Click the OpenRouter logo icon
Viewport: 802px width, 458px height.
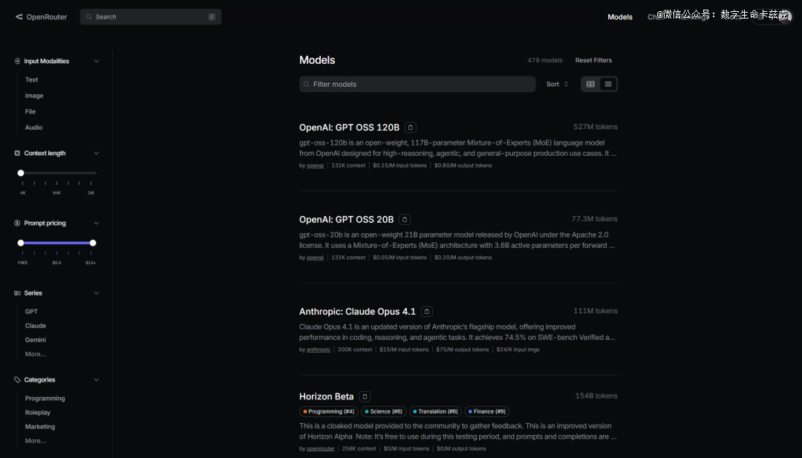pos(19,17)
